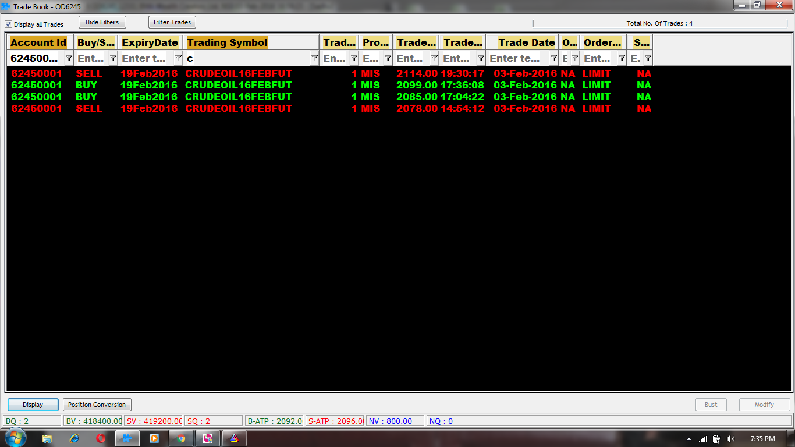This screenshot has width=795, height=447.
Task: Uncheck the Display all Trades checkbox
Action: point(9,24)
